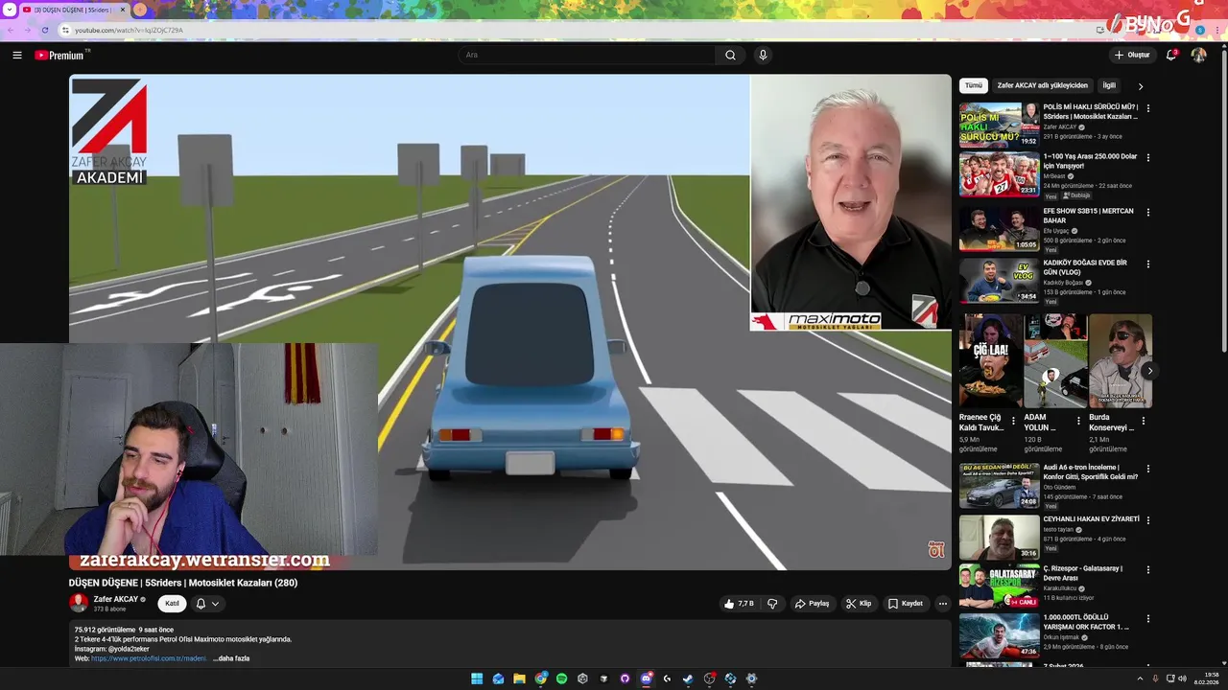Expand subscription notification bell dropdown
1228x690 pixels.
(208, 604)
